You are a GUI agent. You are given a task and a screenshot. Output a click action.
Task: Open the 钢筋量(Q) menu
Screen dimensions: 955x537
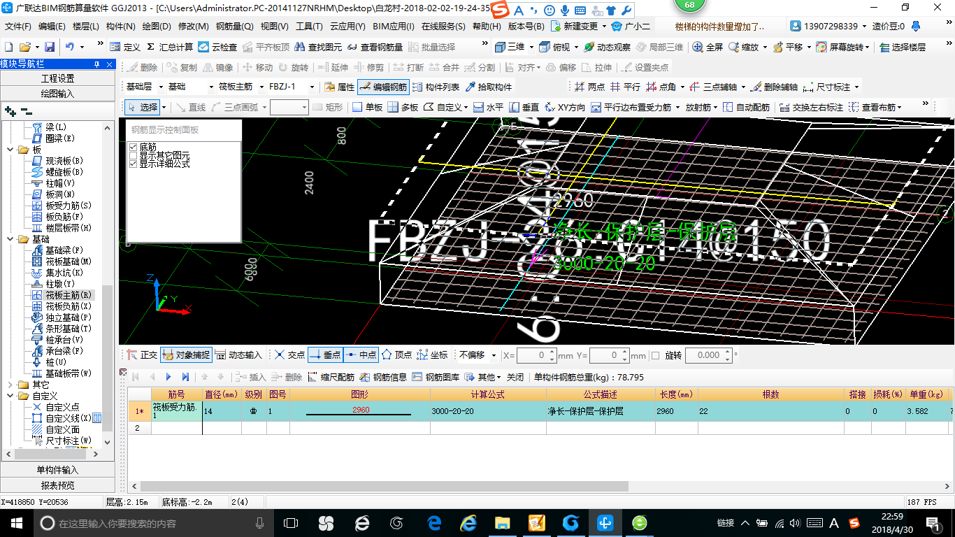point(234,27)
